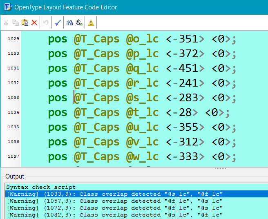
Task: Click line number 1031 in gutter
Action: pos(13,68)
